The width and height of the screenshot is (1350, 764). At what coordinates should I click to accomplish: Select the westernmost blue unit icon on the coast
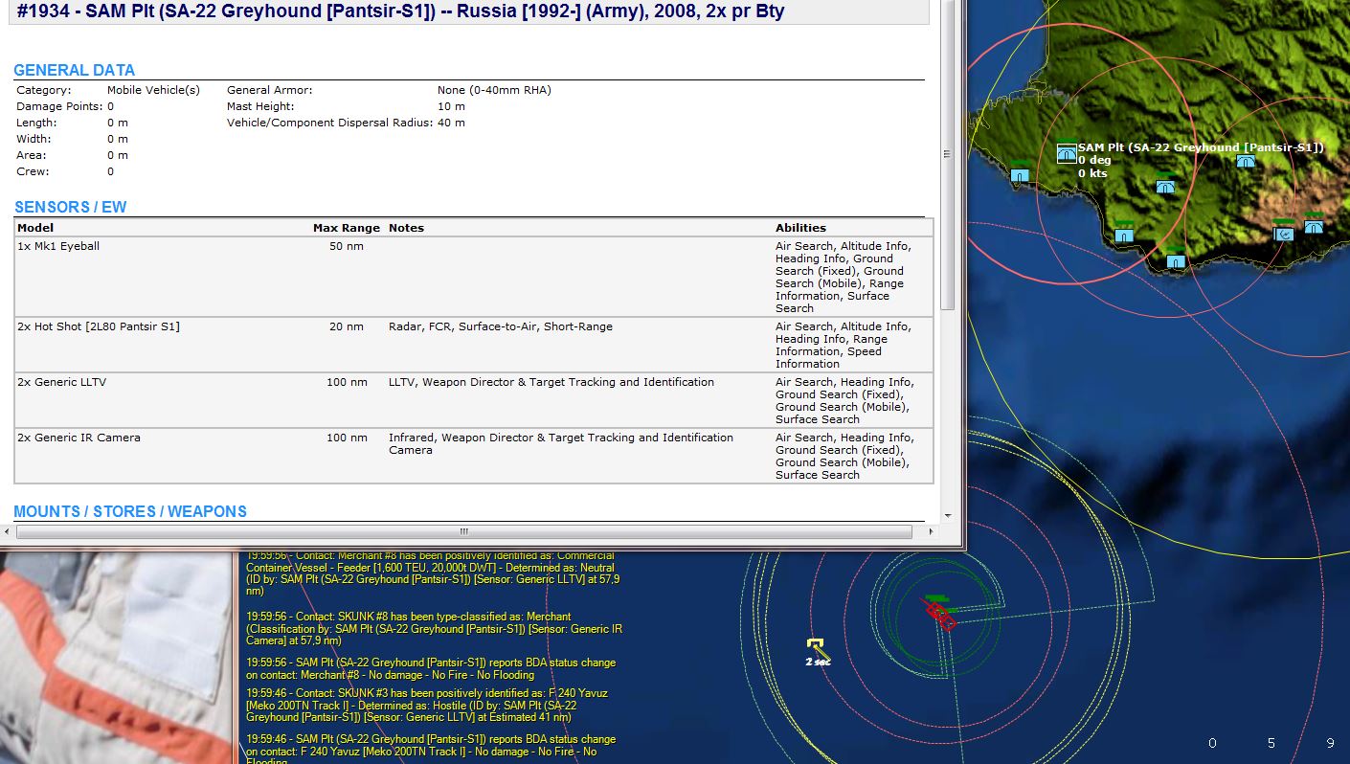tap(1020, 173)
